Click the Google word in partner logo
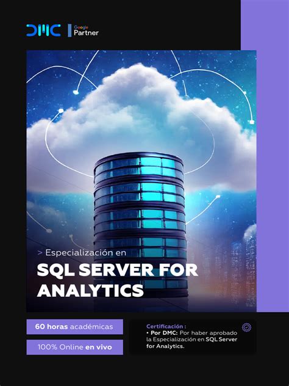 click(x=81, y=27)
